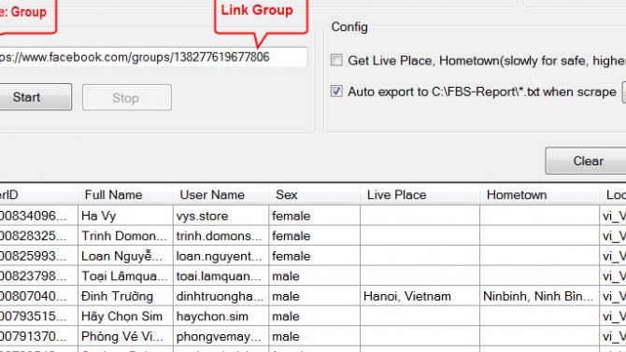626x352 pixels.
Task: Select 00825993... user ID cell
Action: [x=38, y=256]
